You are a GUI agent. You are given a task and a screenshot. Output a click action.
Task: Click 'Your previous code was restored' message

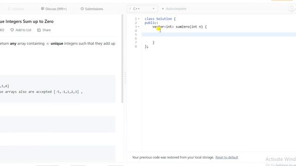[x=173, y=157]
